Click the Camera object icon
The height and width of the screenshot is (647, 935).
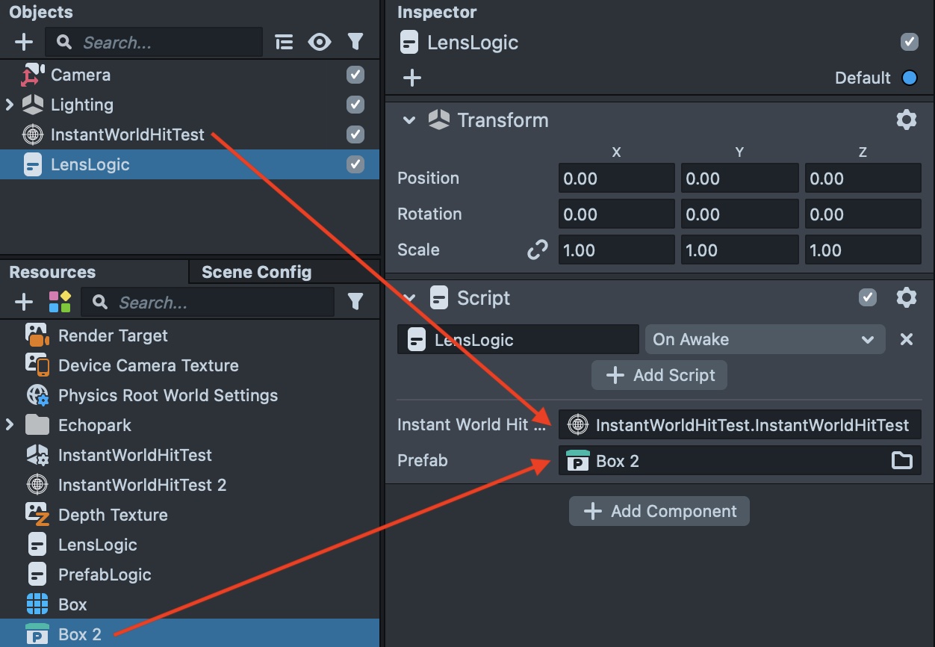[32, 75]
